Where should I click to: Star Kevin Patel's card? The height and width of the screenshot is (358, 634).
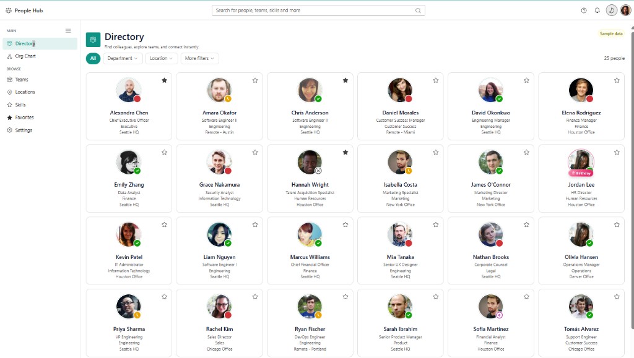pyautogui.click(x=164, y=224)
